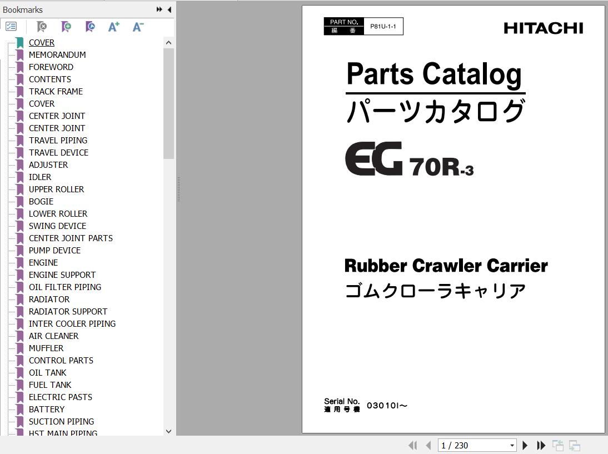Screen dimensions: 608x454
Task: Jump to the SWING DEVICE bookmark
Action: [57, 226]
